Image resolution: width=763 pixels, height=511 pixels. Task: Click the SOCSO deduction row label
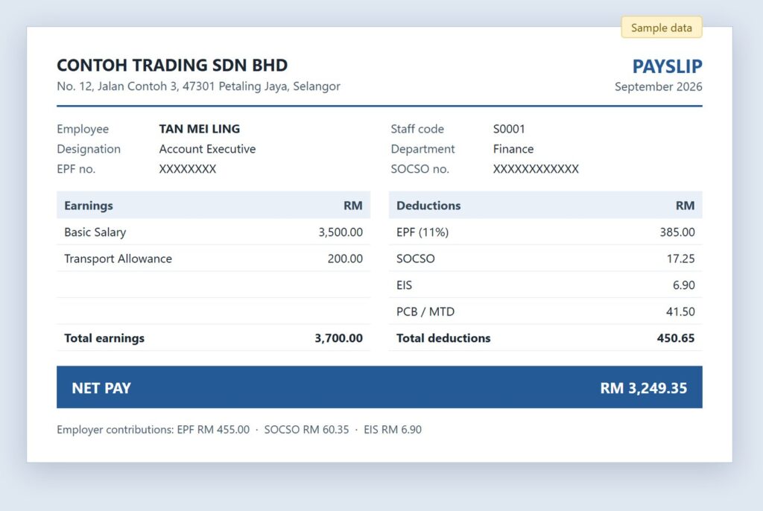416,258
